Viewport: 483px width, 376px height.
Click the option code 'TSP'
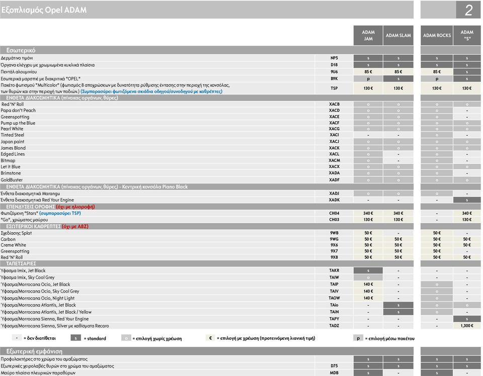pos(334,88)
